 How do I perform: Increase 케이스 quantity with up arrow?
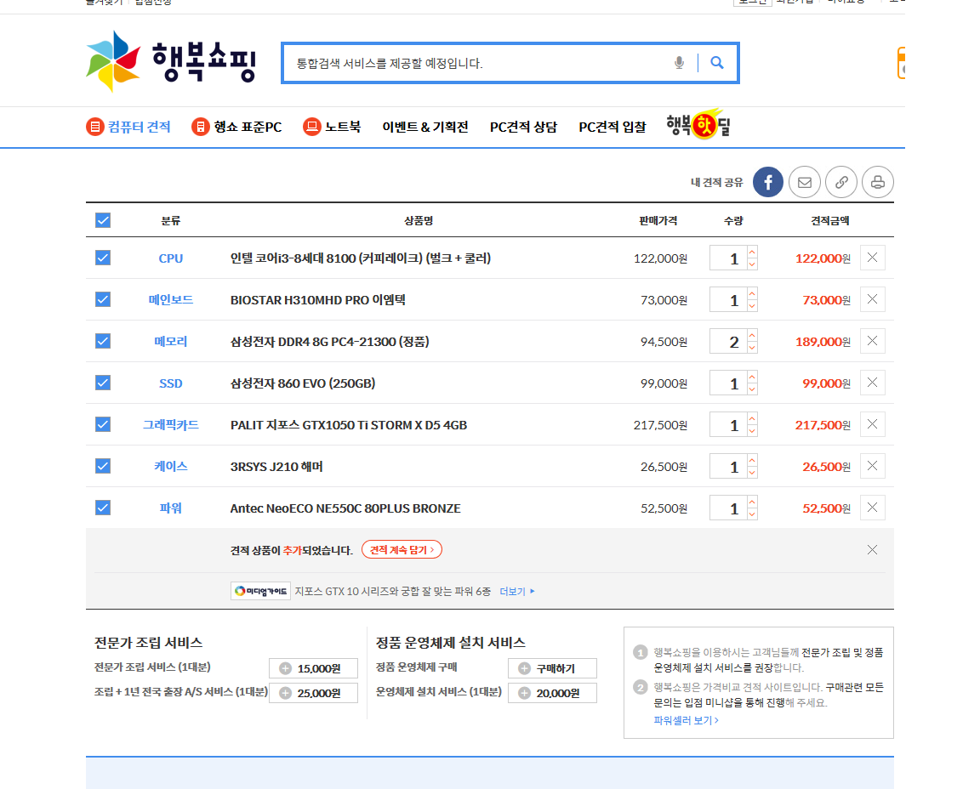(x=753, y=461)
